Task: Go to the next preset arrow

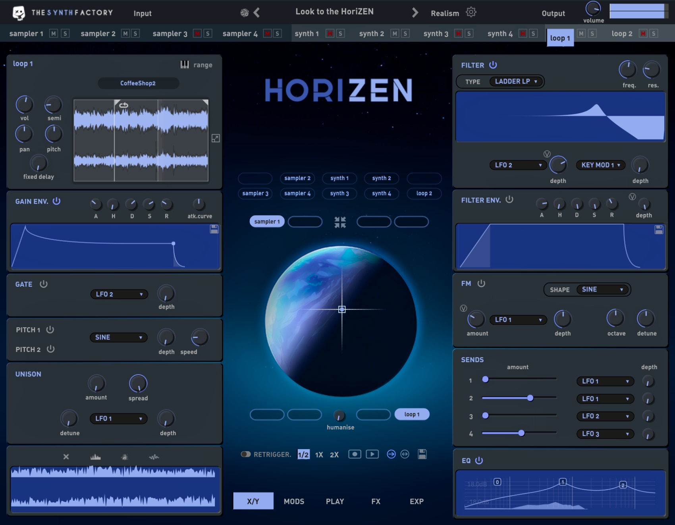Action: tap(415, 13)
